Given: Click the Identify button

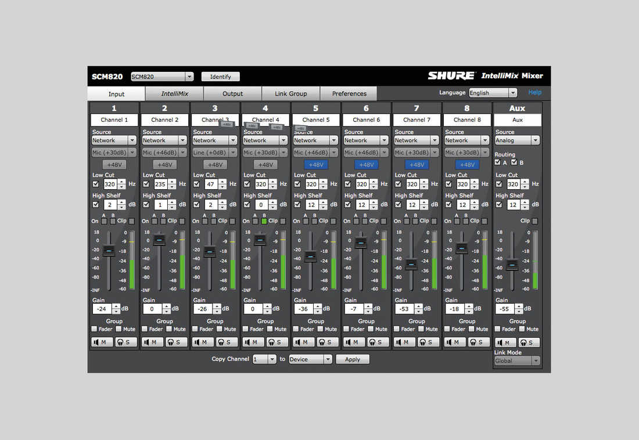Looking at the screenshot, I should (x=220, y=77).
